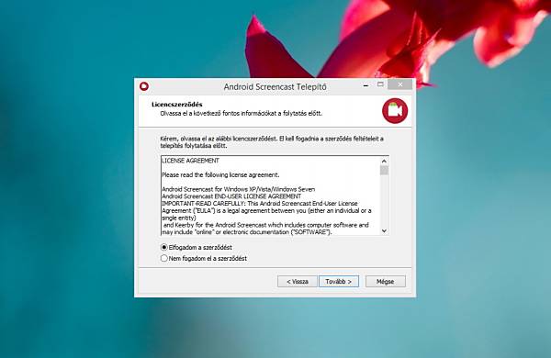Click the "Tovább >" button
The image size is (551, 358).
point(339,282)
